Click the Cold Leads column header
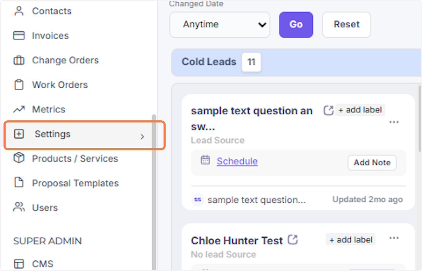 [x=296, y=62]
